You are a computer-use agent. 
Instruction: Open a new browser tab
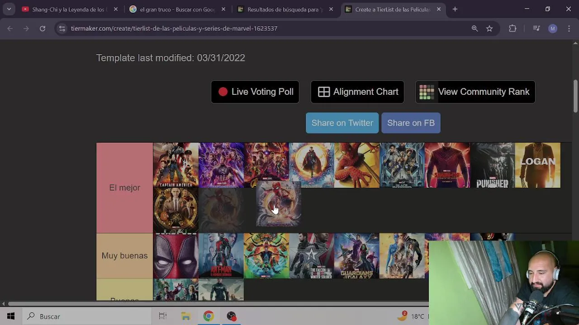[455, 9]
